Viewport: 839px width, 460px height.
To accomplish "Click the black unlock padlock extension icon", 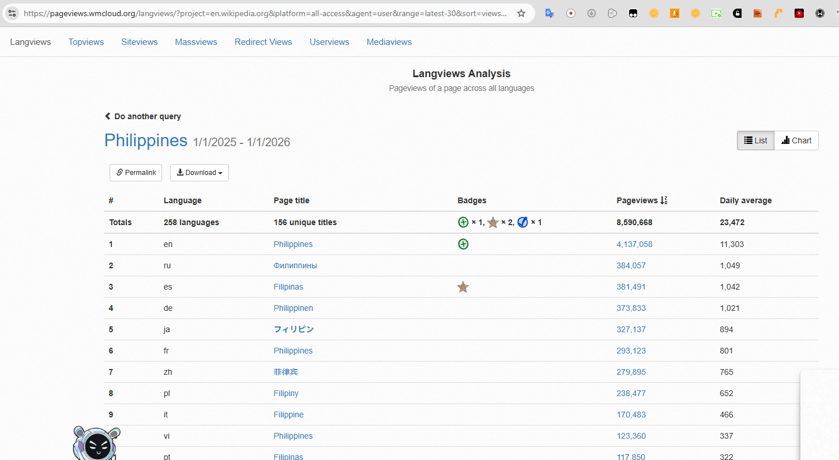I will tap(737, 13).
